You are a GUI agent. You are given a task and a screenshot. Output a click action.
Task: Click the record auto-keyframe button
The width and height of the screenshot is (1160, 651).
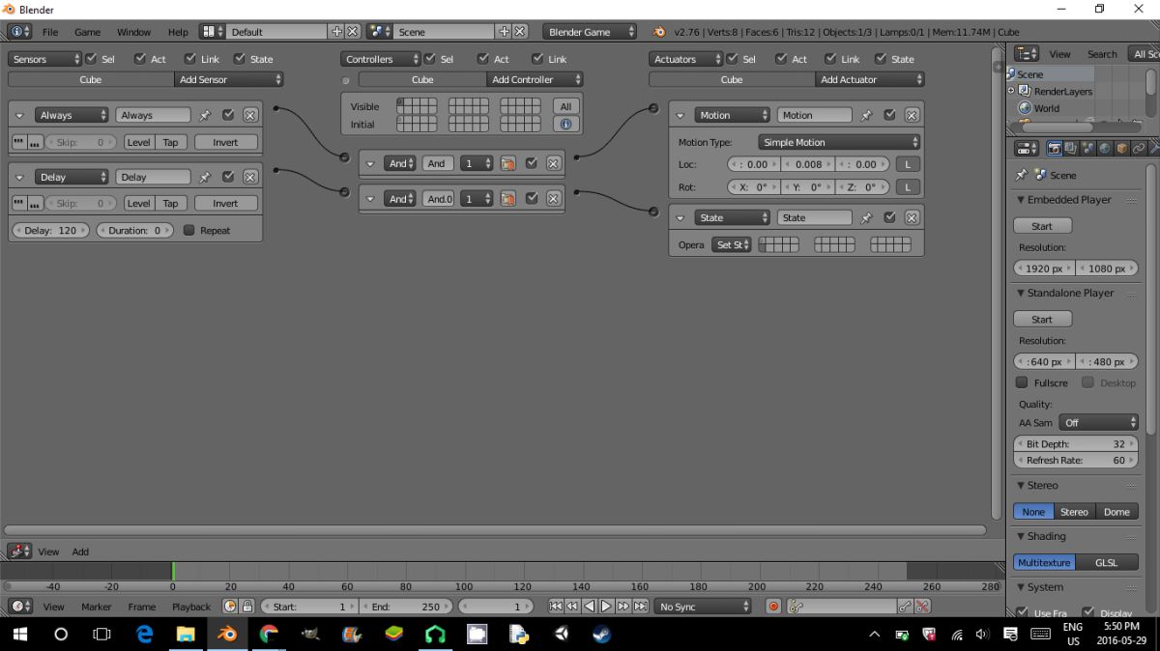[x=773, y=607]
